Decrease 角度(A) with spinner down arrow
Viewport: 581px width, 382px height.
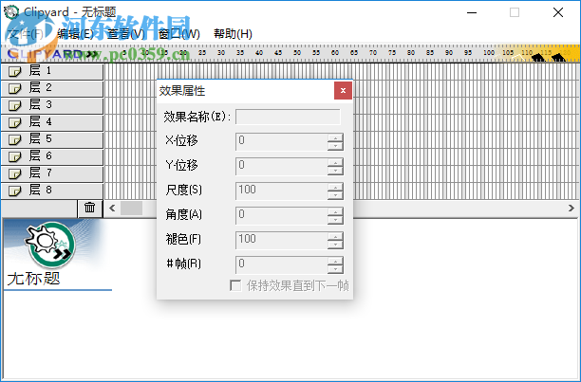pyautogui.click(x=335, y=220)
